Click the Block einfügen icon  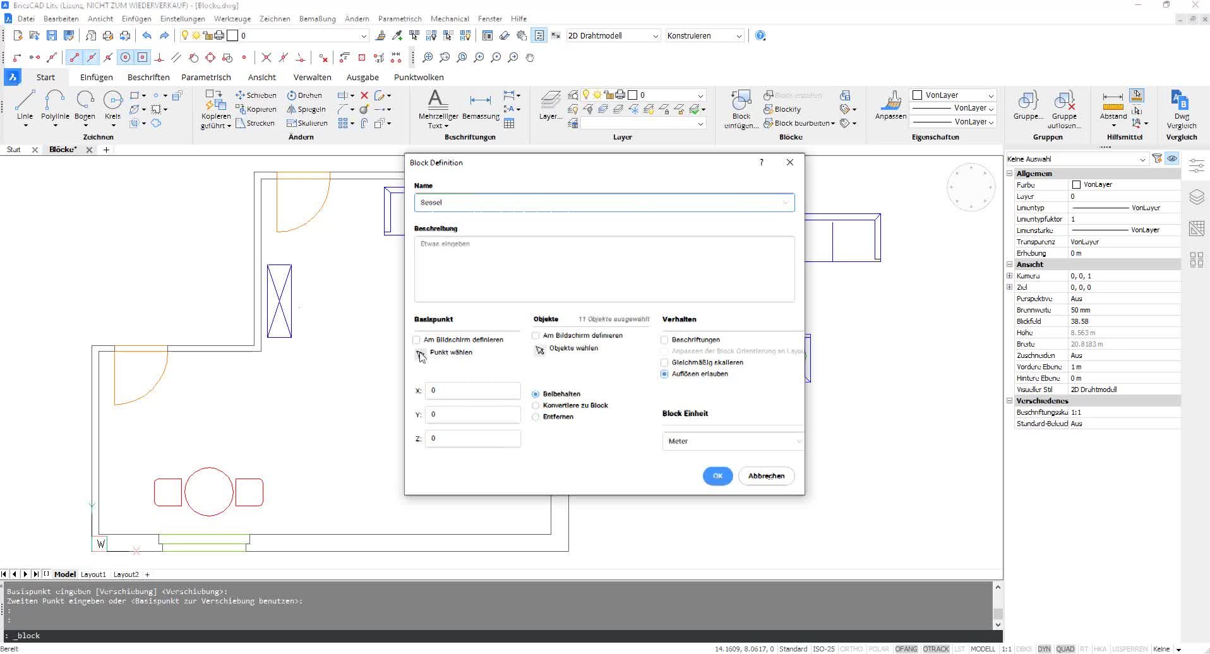(x=741, y=101)
